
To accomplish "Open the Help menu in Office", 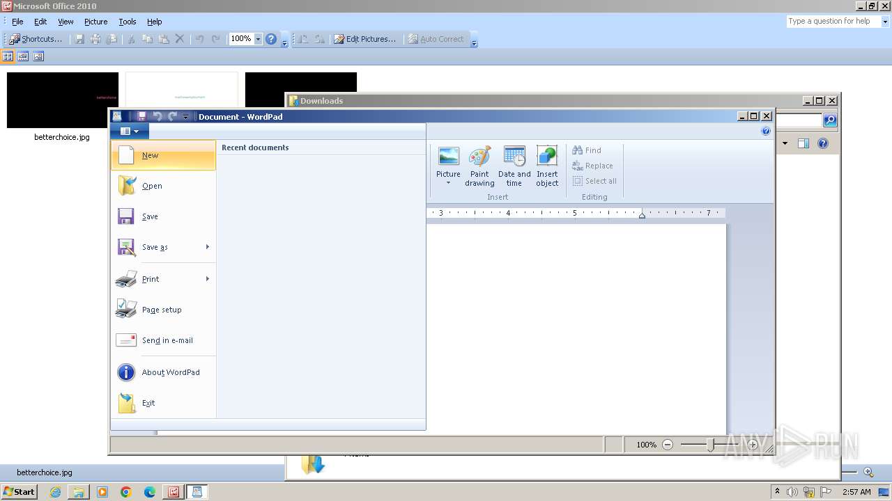I will click(155, 22).
